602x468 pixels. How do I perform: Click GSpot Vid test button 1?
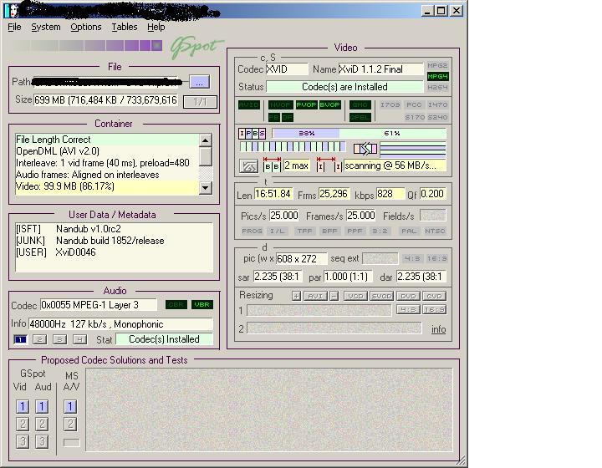click(23, 407)
